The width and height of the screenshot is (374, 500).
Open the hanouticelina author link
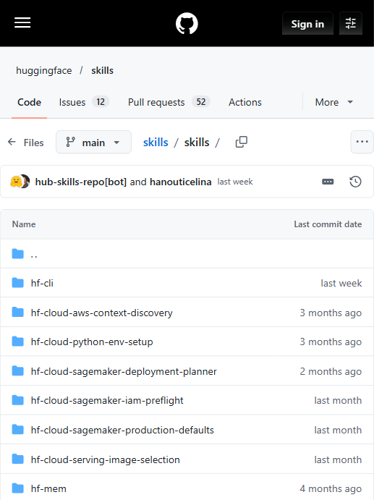[180, 182]
